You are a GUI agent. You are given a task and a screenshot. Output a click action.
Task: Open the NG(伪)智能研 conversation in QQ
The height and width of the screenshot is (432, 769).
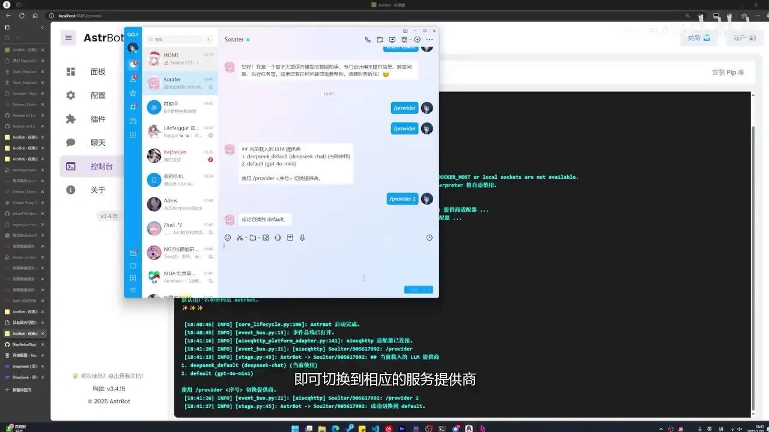(180, 253)
